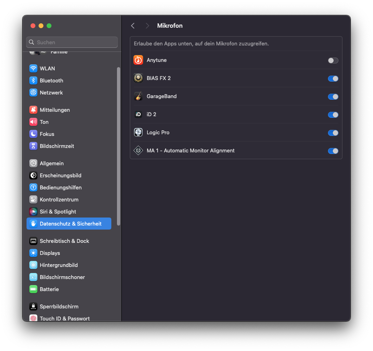
Task: Go back with the left chevron
Action: click(x=133, y=26)
